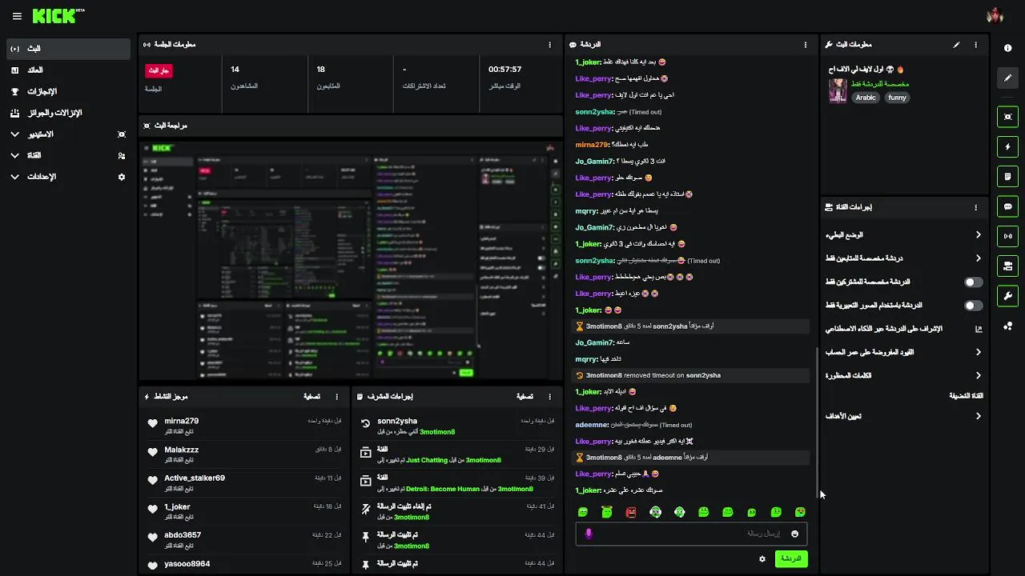
Task: Click Malakzzz in the activity feed
Action: pos(182,450)
